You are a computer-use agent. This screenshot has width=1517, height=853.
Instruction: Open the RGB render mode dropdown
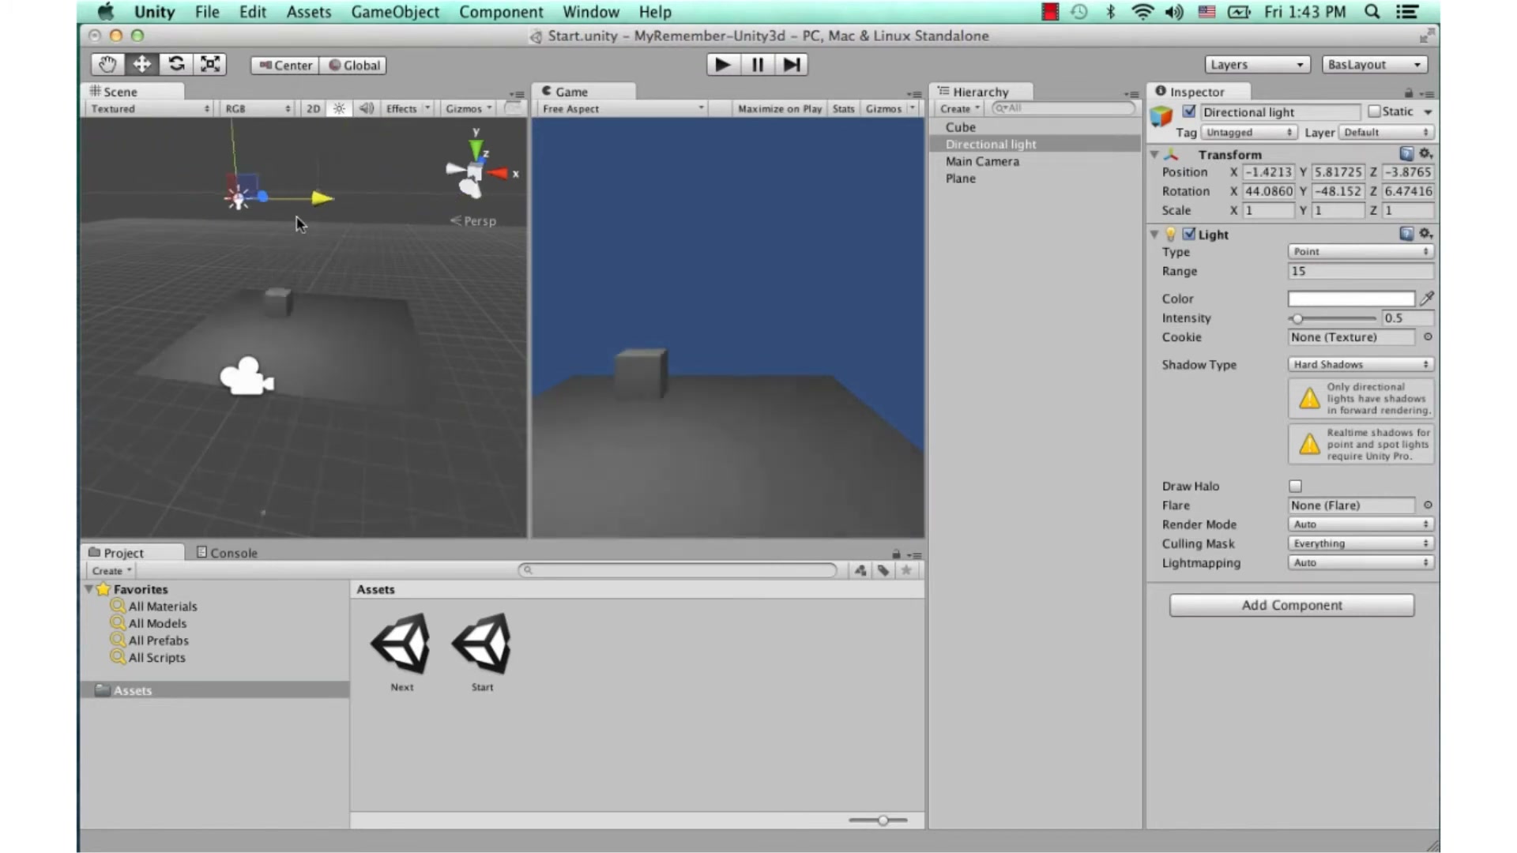coord(258,109)
